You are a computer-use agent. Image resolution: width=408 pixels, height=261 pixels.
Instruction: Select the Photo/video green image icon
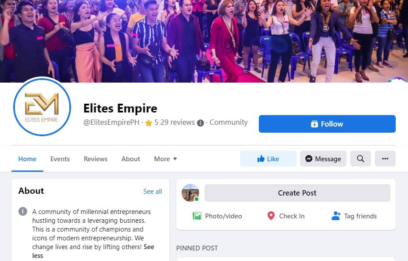(x=197, y=216)
